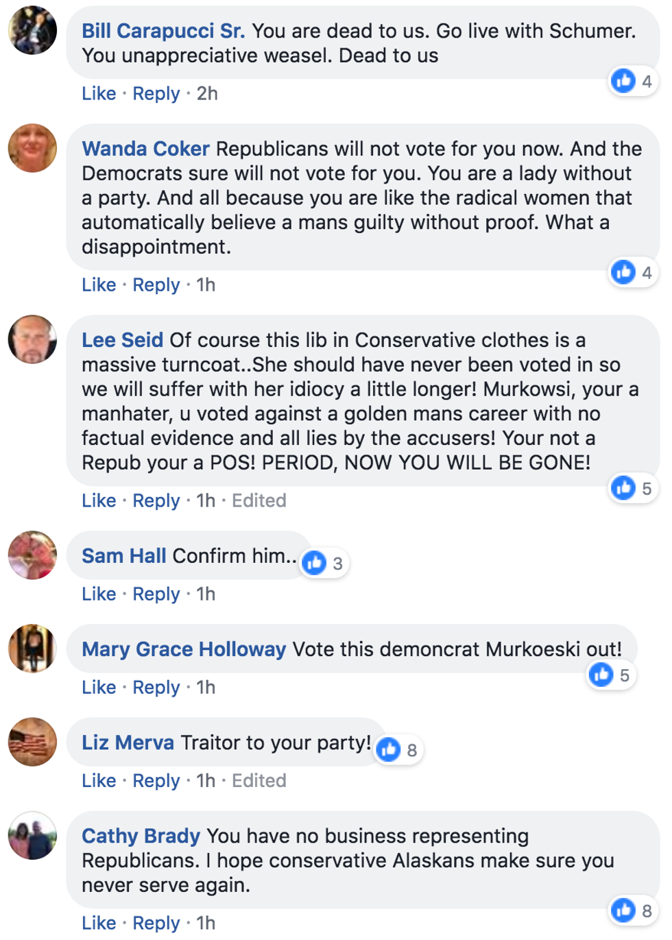Click the like reaction icon on Mary Grace Holloway's comment
Image resolution: width=672 pixels, height=940 pixels.
(602, 675)
